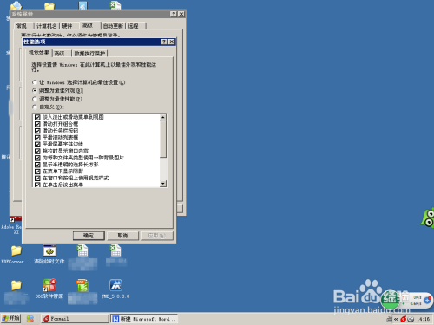Click the quick launch icon beside Start button
This screenshot has width=434, height=325.
[x=30, y=319]
